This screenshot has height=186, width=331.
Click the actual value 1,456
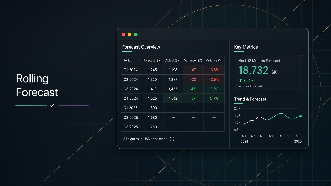[x=173, y=89]
